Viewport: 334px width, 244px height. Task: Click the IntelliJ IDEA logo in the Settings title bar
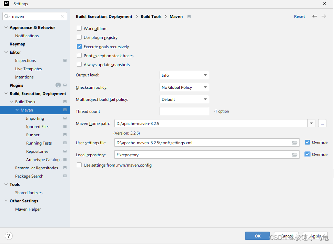7,3
